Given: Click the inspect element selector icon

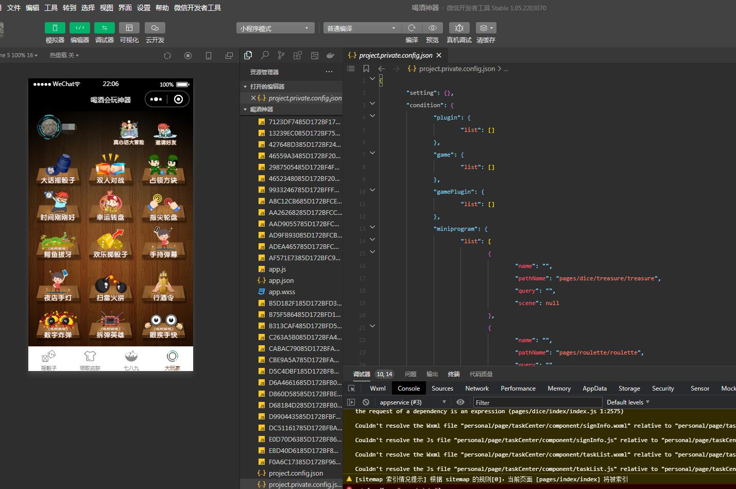Looking at the screenshot, I should click(352, 389).
